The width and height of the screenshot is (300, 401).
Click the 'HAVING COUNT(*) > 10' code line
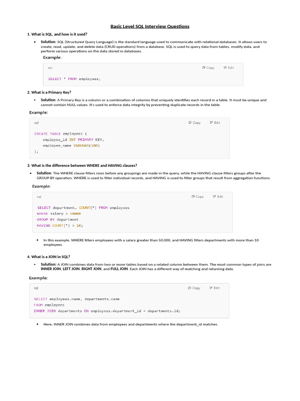pos(60,226)
